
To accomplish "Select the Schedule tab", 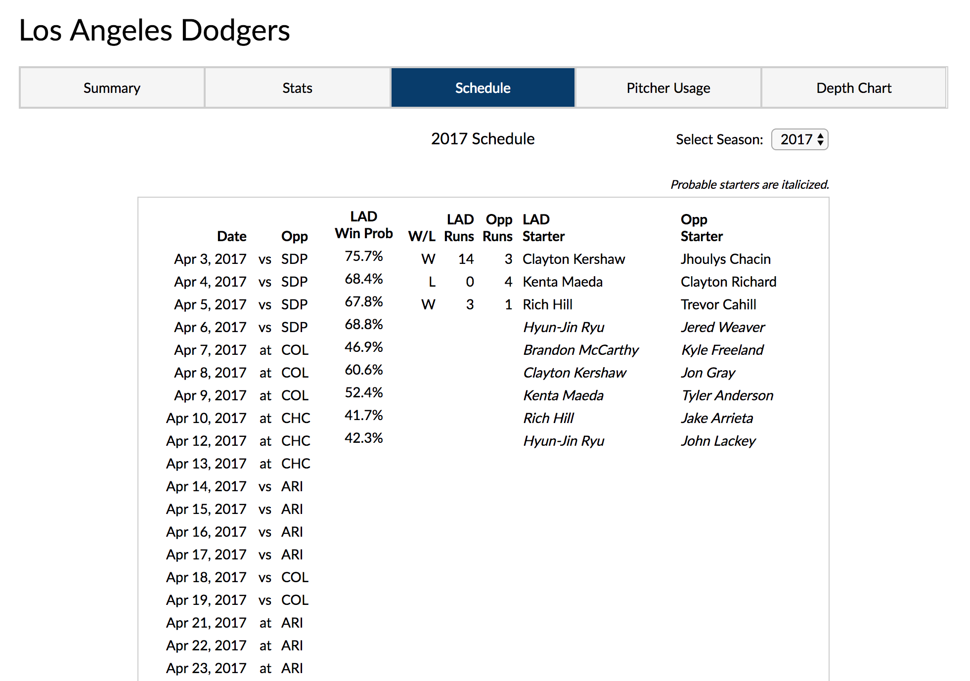I will [x=482, y=87].
